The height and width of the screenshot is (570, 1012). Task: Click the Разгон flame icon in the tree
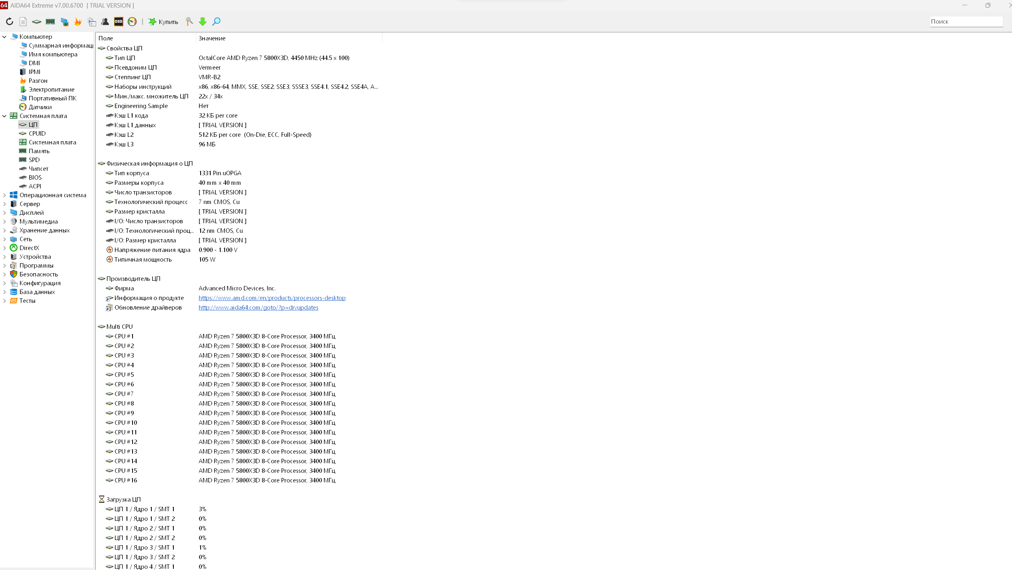[x=23, y=80]
